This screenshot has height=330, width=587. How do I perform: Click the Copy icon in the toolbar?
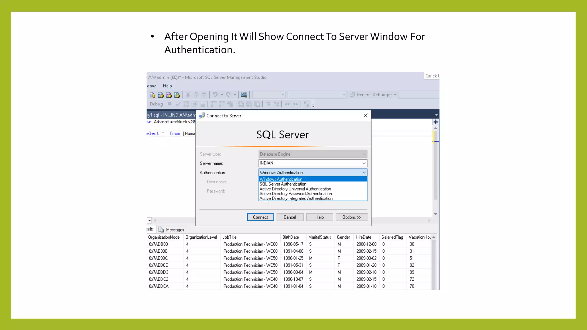196,95
